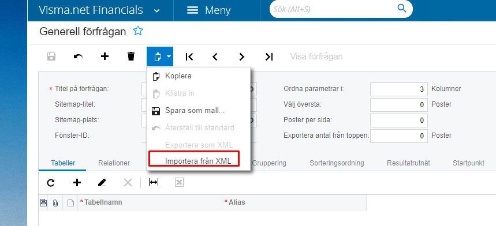Collapse the clipboard menu dropdown arrow
The height and width of the screenshot is (226, 496).
pyautogui.click(x=169, y=57)
